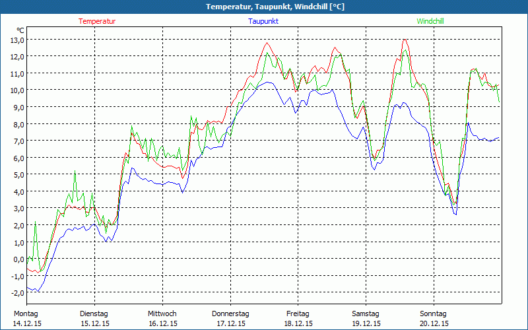Click the 13,0 y-axis value
Image resolution: width=528 pixels, height=330 pixels.
tap(17, 40)
